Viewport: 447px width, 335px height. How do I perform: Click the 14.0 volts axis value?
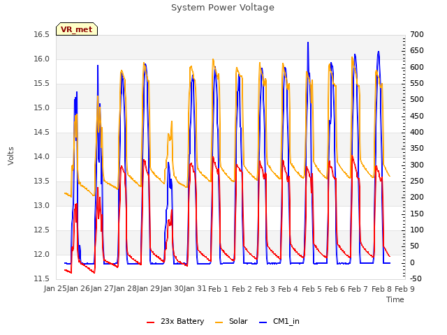point(42,157)
